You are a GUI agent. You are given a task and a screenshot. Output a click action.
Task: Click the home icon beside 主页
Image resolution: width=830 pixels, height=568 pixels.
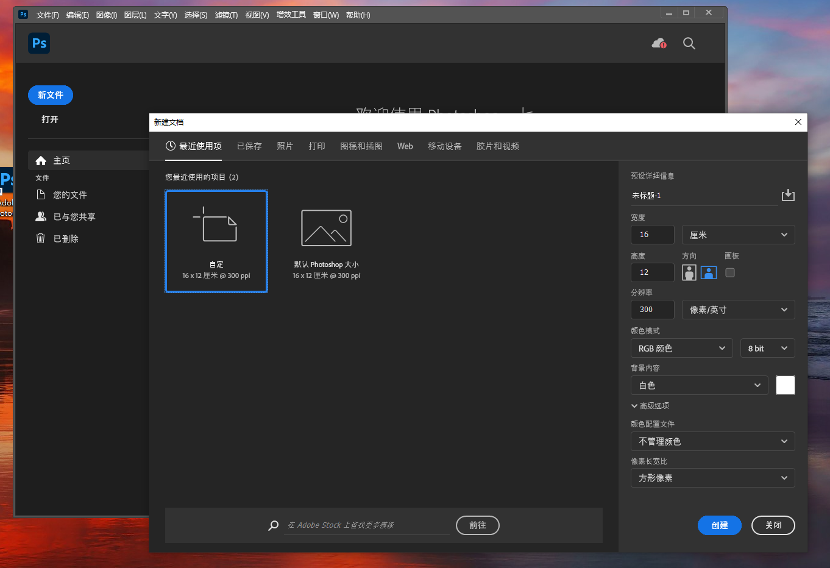41,160
